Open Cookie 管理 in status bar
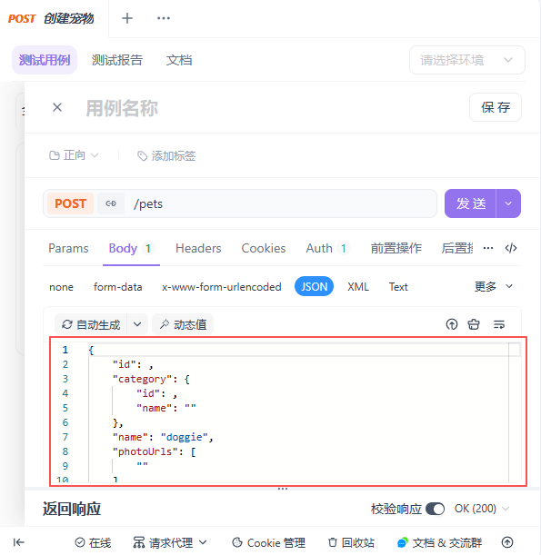The height and width of the screenshot is (555, 541). [x=268, y=542]
